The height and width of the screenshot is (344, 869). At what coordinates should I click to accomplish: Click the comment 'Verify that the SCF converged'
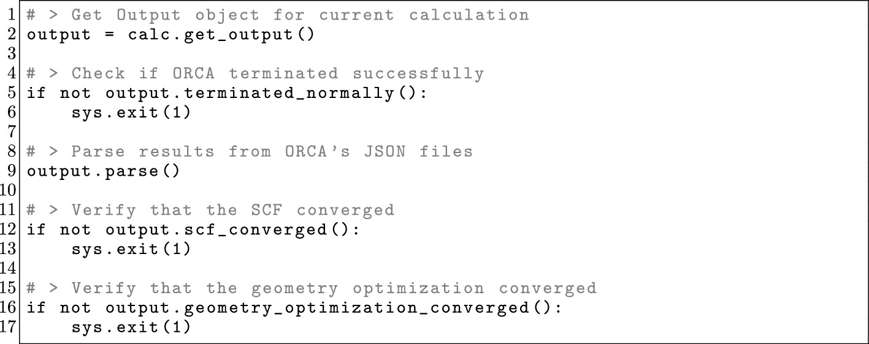click(210, 210)
